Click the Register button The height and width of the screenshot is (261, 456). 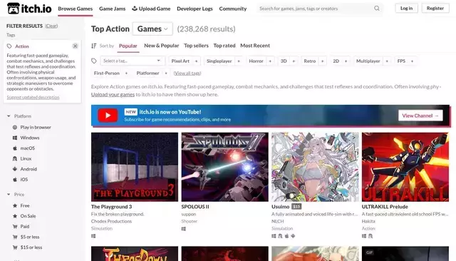[x=435, y=8]
